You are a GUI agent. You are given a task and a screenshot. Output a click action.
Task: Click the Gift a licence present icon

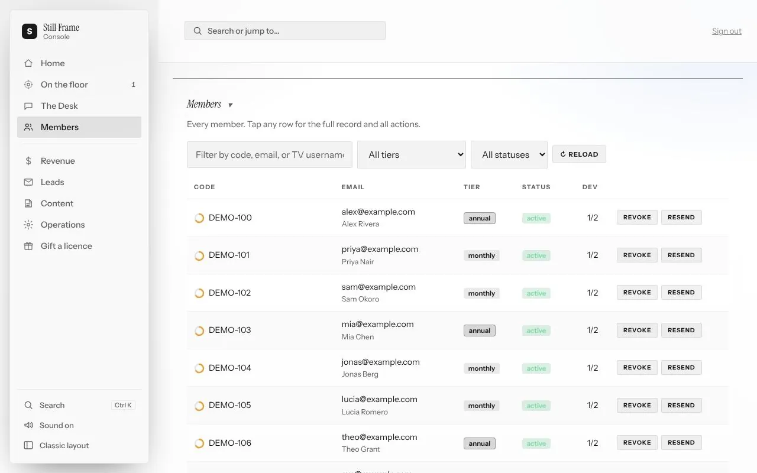[x=28, y=246]
